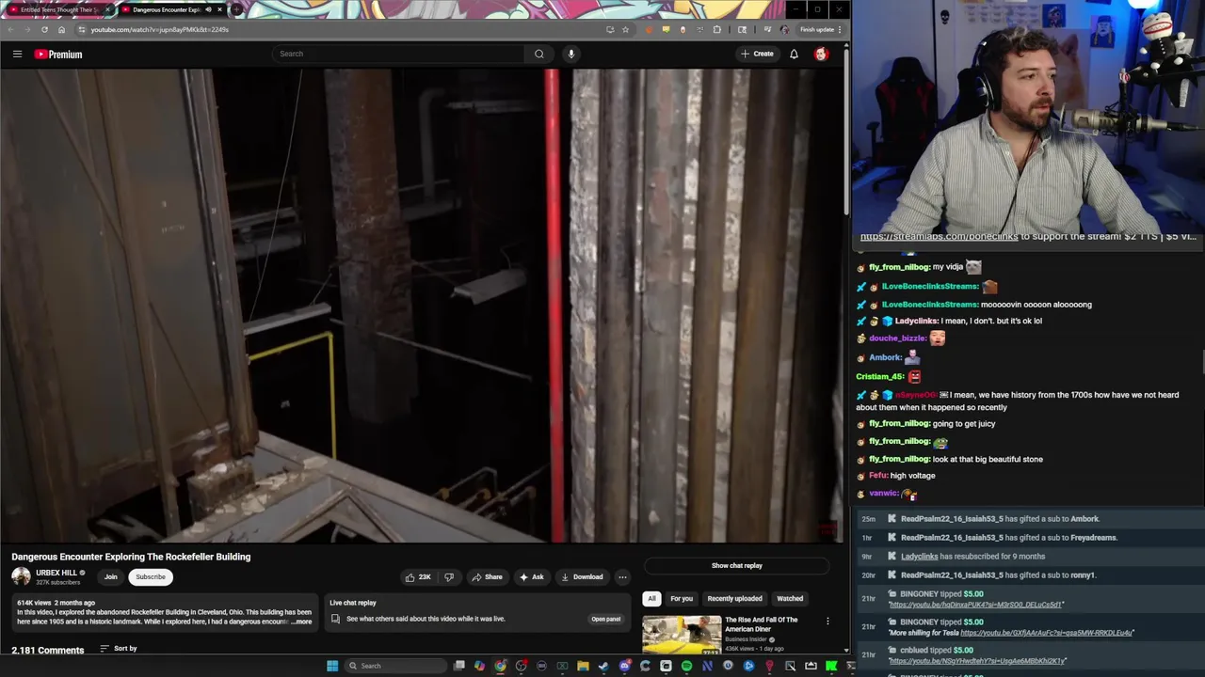This screenshot has height=677, width=1205.
Task: Bookmark this page with star icon
Action: click(x=625, y=29)
